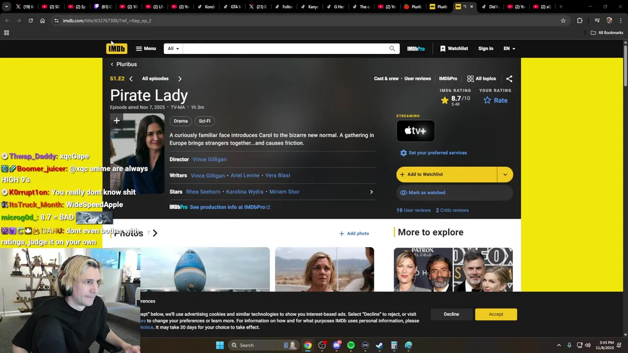Viewport: 628px width, 353px height.
Task: Open a new Chrome tab
Action: coord(560,7)
